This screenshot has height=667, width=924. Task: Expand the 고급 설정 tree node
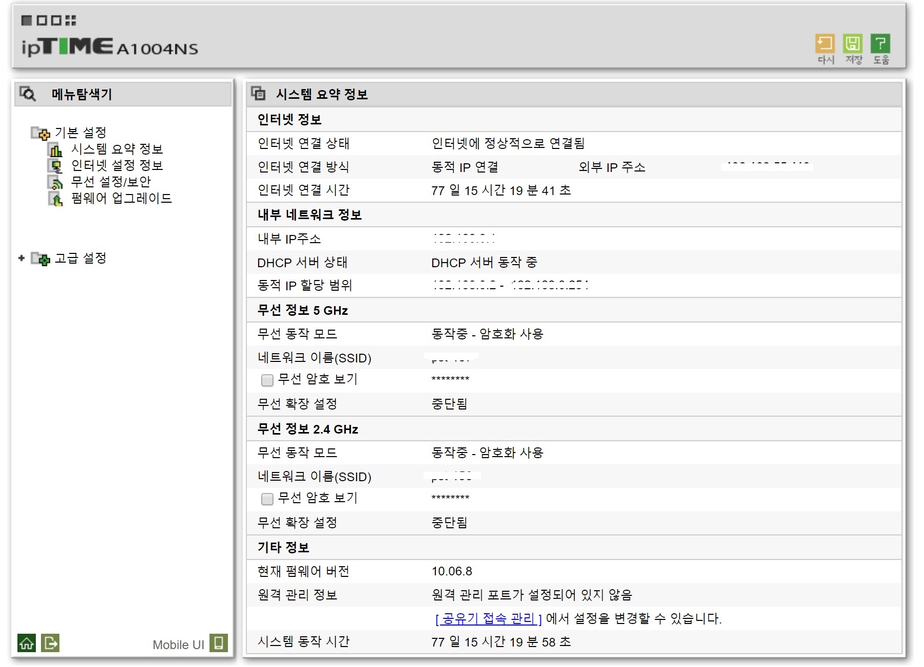[x=21, y=259]
